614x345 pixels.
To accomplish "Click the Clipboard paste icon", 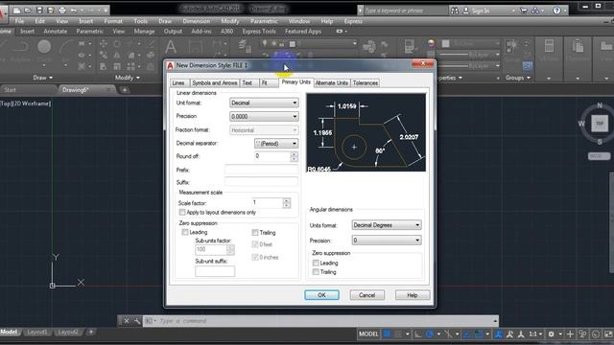I will pyautogui.click(x=578, y=46).
